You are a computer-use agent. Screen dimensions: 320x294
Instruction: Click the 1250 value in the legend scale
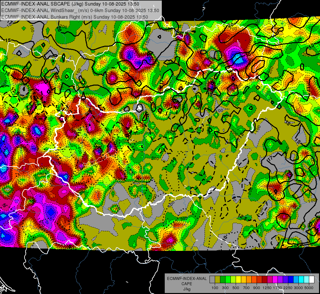[x=267, y=288]
